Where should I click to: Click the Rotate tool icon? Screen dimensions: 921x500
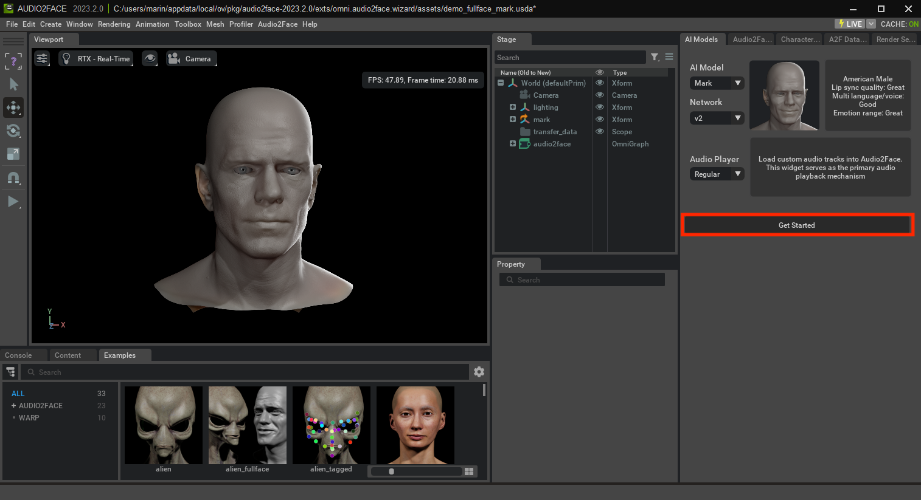point(13,131)
